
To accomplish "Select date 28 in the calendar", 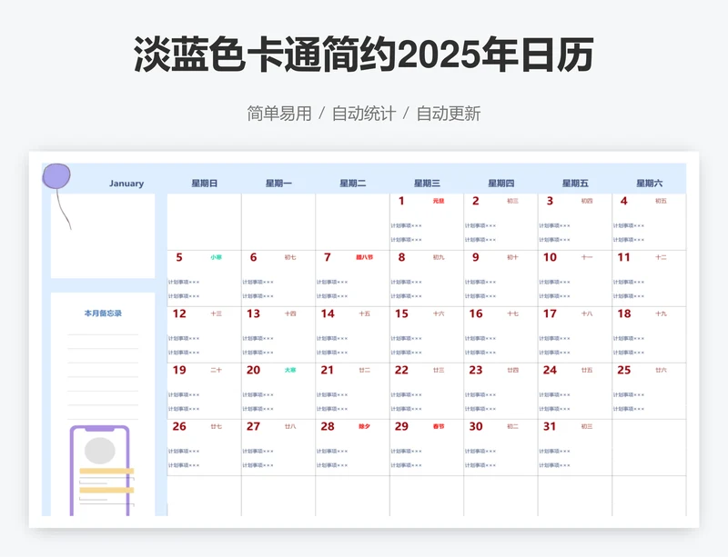I will 328,427.
